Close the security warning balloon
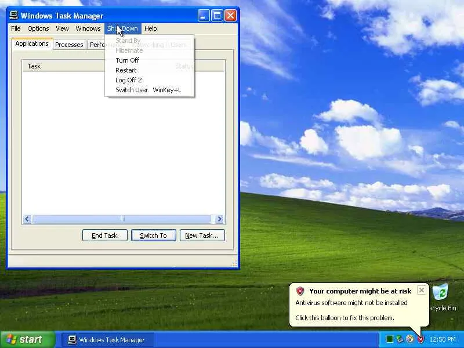The height and width of the screenshot is (348, 464). 422,290
